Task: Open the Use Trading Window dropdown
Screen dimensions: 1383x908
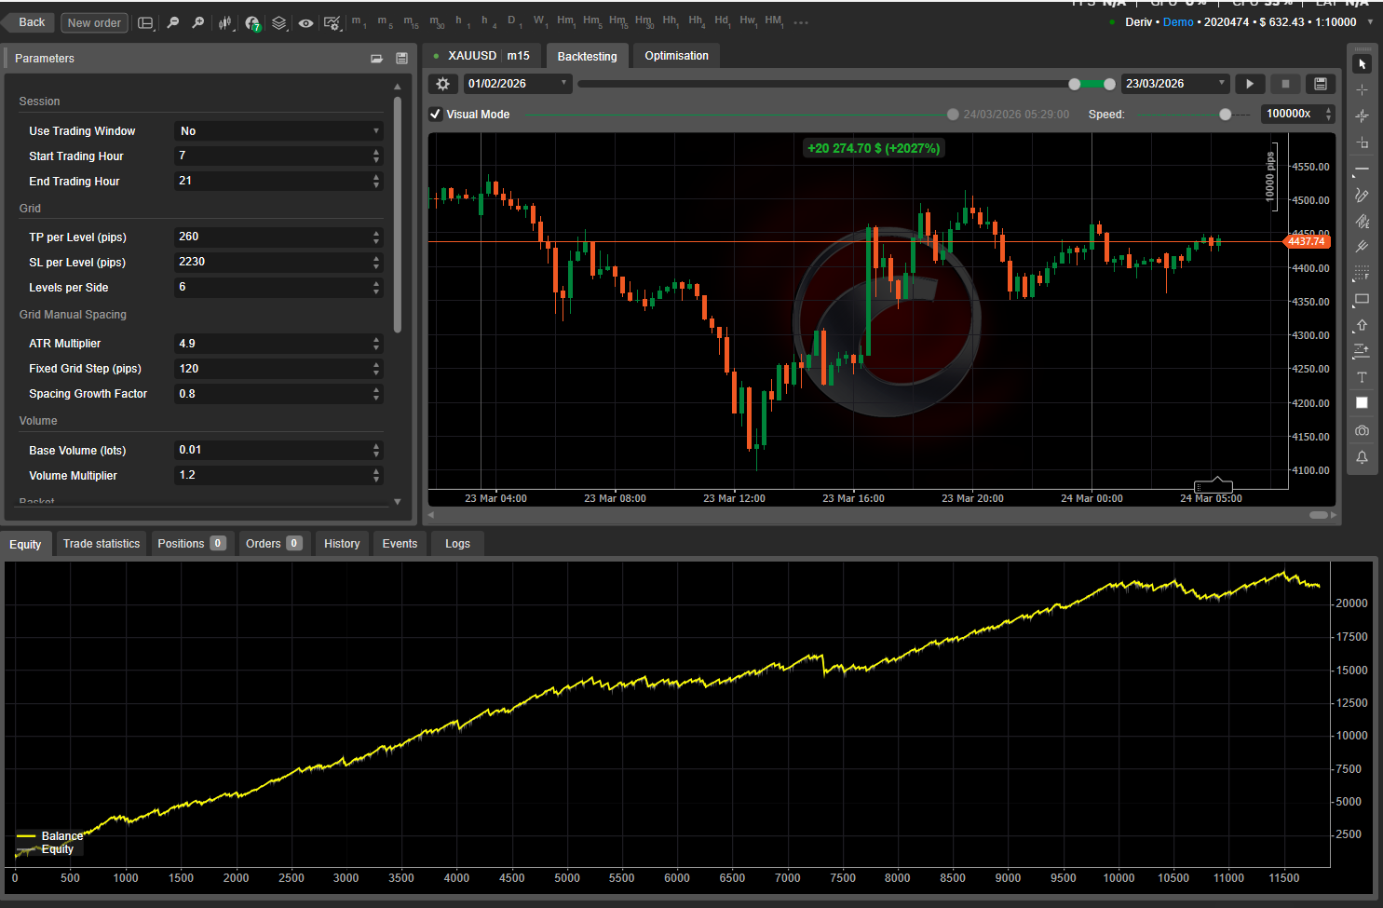Action: click(278, 131)
